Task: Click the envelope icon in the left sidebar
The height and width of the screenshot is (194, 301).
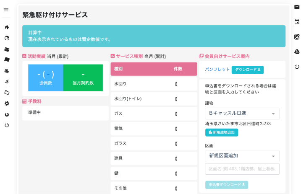Action: point(7,49)
